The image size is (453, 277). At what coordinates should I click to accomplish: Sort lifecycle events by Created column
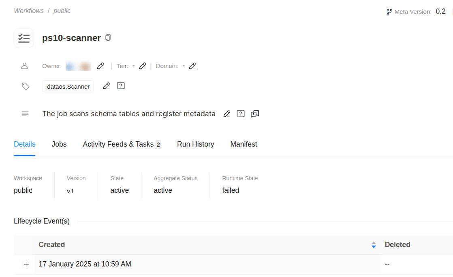(374, 245)
